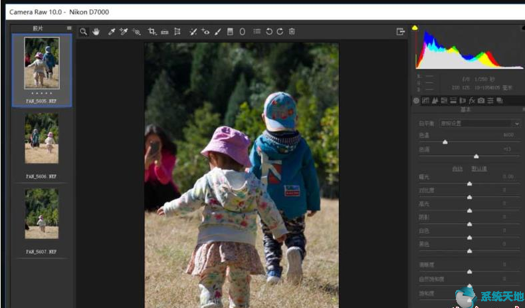The width and height of the screenshot is (525, 308).
Task: Select the Adjustment Brush tool
Action: (x=217, y=31)
